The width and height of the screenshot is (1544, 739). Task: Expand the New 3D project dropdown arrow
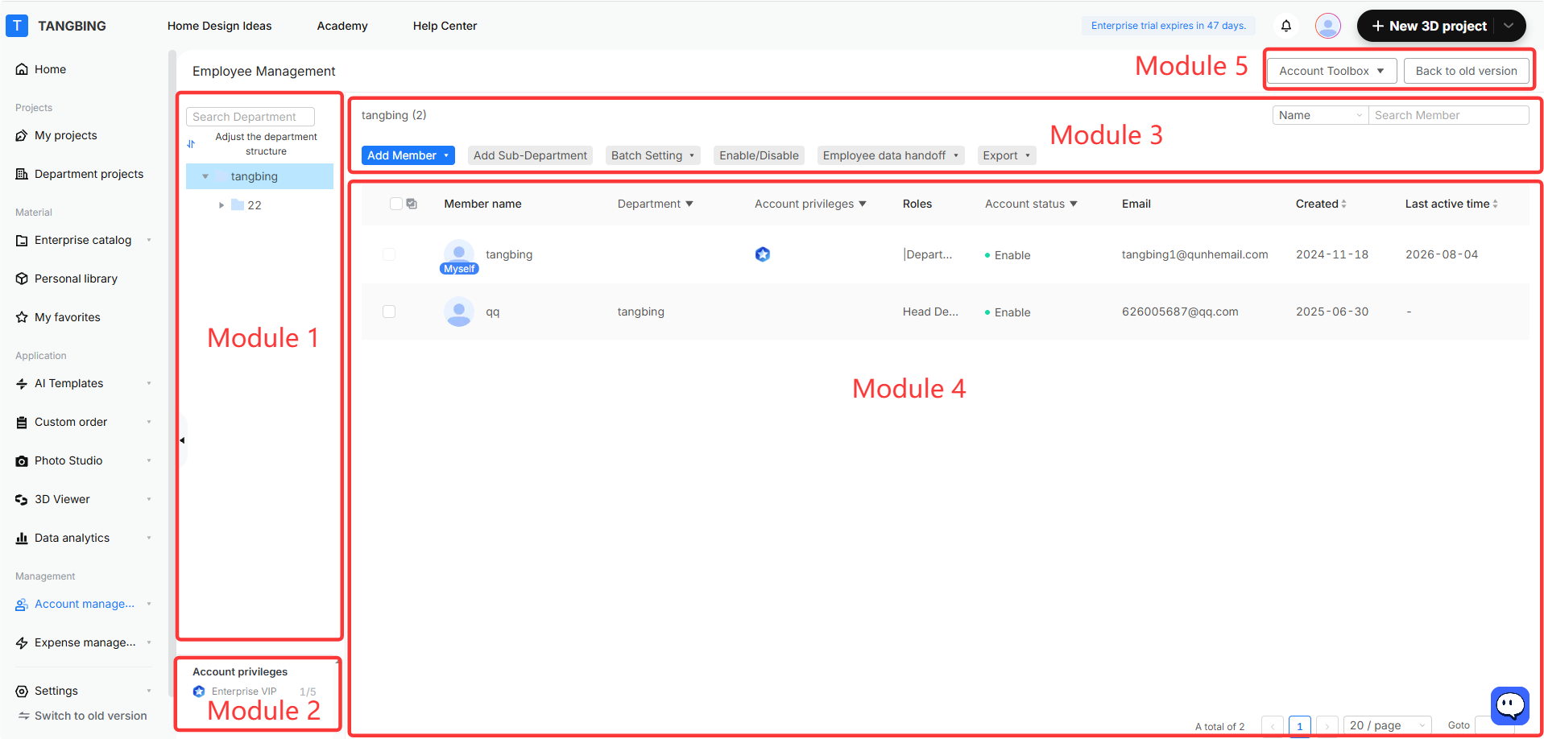(1509, 26)
